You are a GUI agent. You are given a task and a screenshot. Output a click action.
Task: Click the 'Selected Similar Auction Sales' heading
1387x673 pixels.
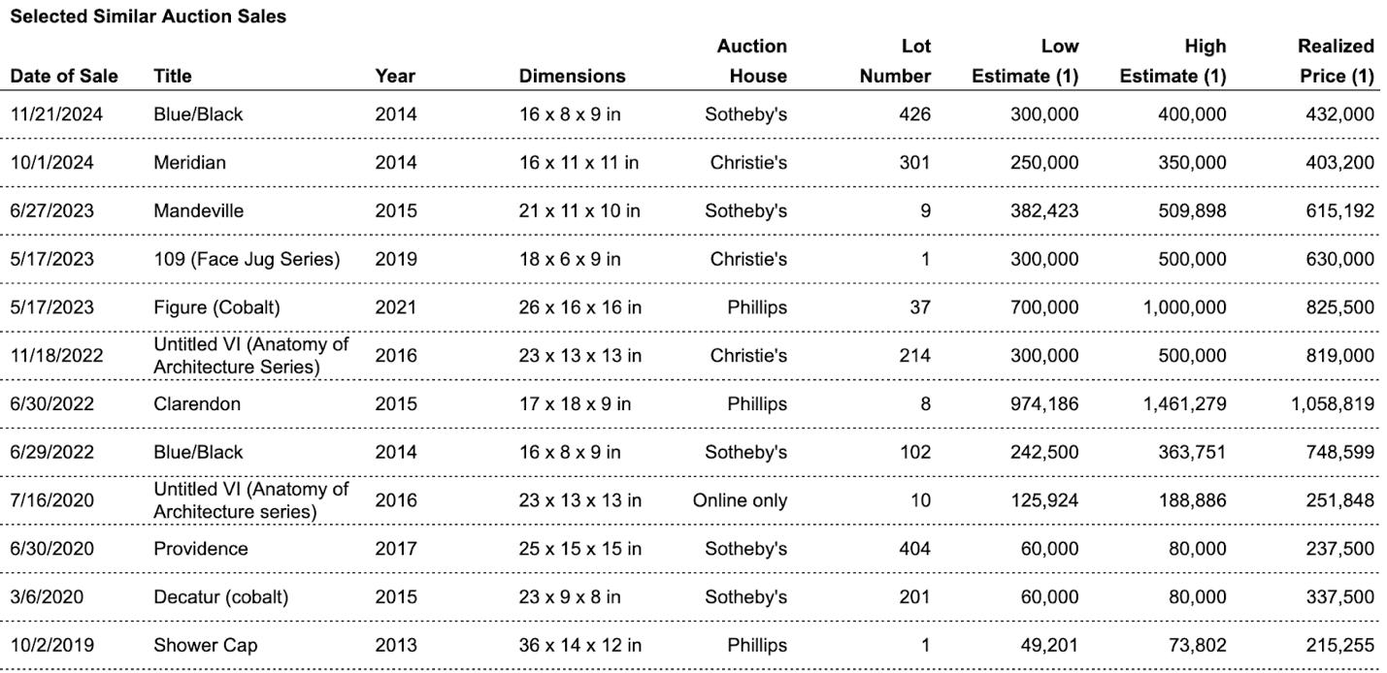click(x=148, y=16)
